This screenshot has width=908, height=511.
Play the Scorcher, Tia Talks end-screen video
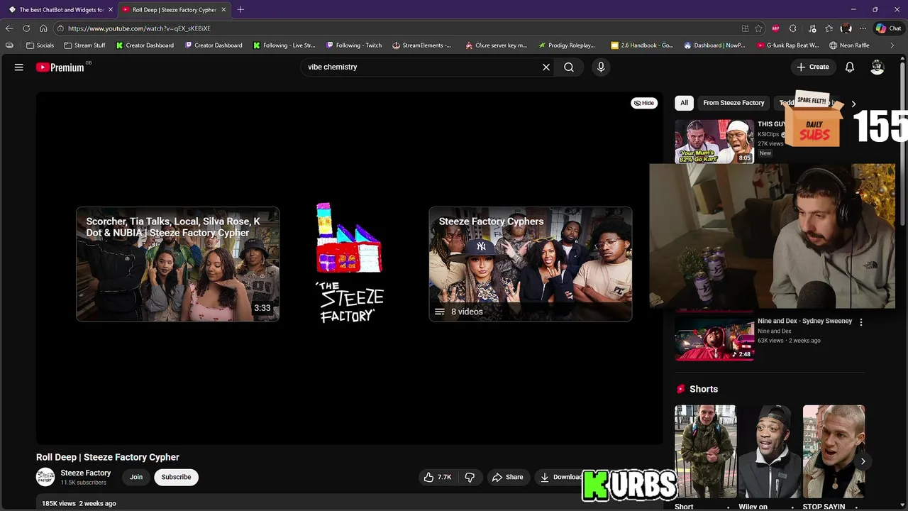(x=177, y=264)
